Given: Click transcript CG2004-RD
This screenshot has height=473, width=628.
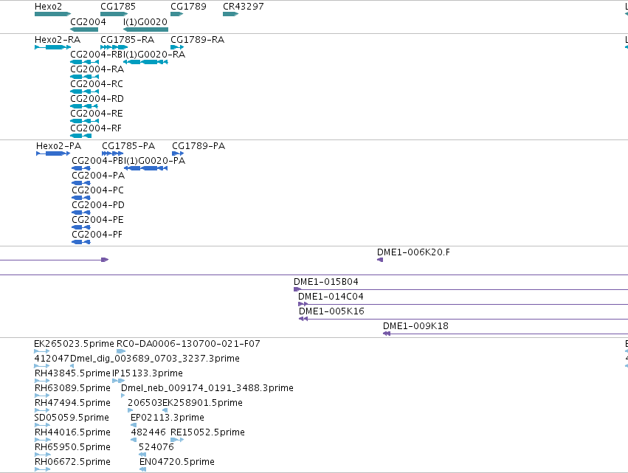Looking at the screenshot, I should point(97,99).
